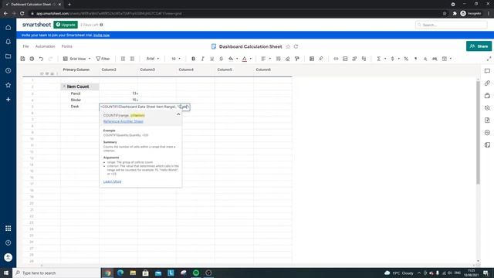Screen dimensions: 494x278
Task: Open the font size 10 dropdown
Action: pos(176,59)
